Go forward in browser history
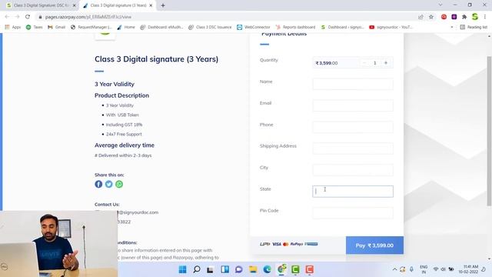 click(x=17, y=17)
